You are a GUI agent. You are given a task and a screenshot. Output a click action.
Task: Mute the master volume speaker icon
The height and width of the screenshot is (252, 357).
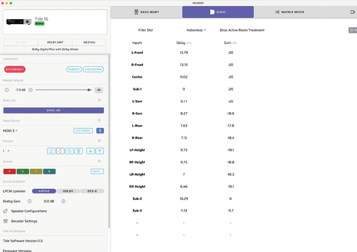(99, 90)
